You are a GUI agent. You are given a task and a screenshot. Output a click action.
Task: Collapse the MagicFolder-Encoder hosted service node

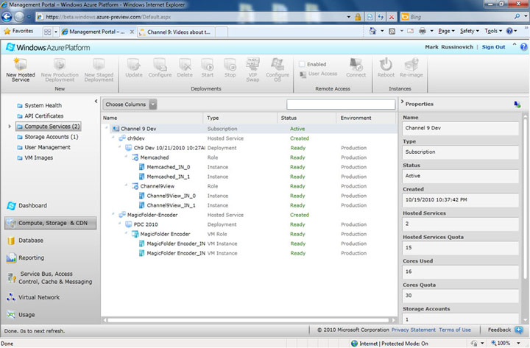click(x=113, y=214)
